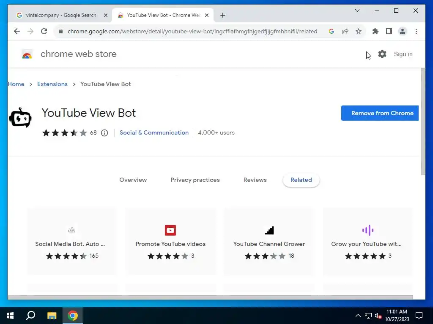Switch to the Overview tab

133,180
